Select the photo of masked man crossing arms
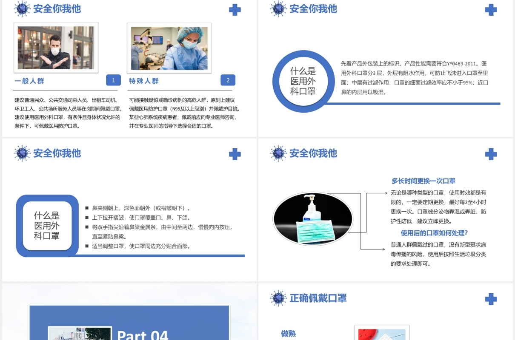Viewport: 515px width, 340px height. (56, 48)
